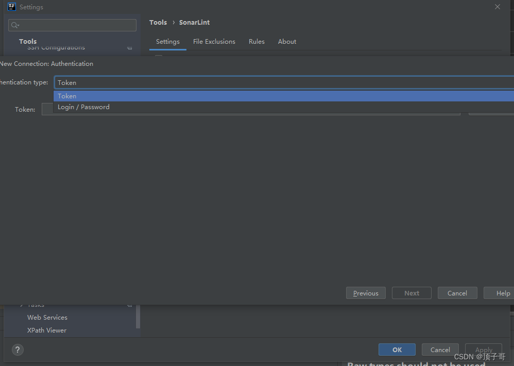
Task: Click the question mark help icon at bottom left
Action: (17, 350)
